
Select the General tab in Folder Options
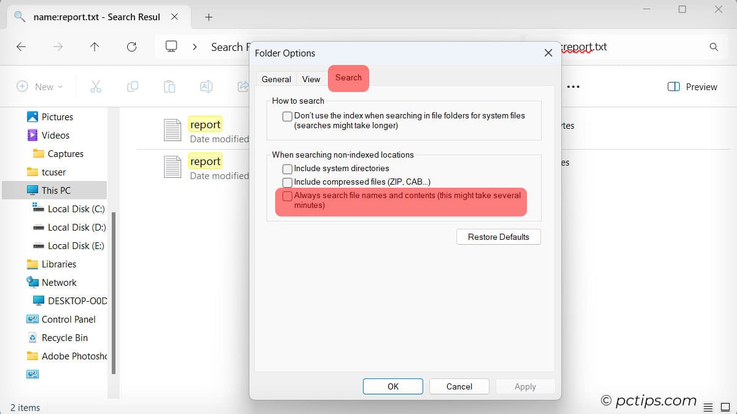point(276,79)
